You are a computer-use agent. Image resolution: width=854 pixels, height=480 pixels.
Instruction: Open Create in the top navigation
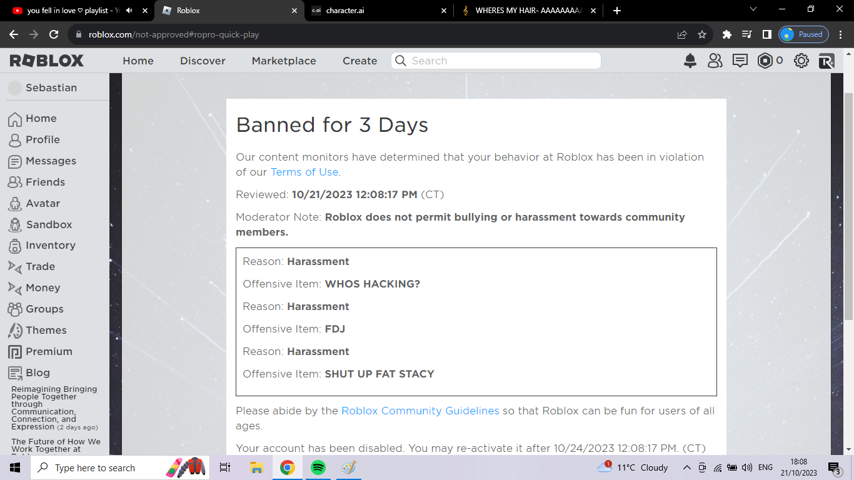(359, 61)
